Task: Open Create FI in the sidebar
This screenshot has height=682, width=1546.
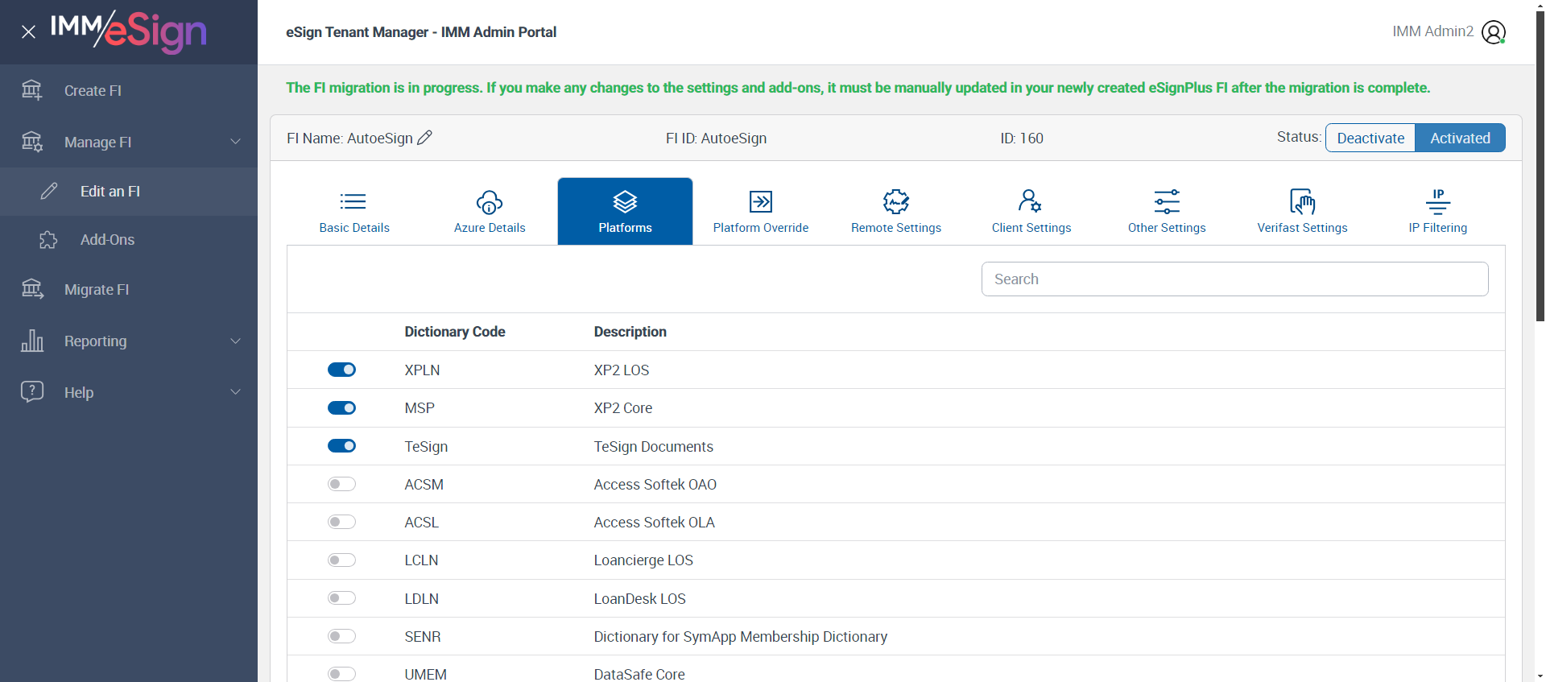Action: coord(129,90)
